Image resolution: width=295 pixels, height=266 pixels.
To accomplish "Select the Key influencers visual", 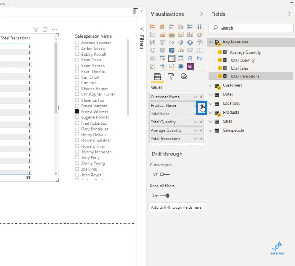I will pyautogui.click(x=153, y=66).
